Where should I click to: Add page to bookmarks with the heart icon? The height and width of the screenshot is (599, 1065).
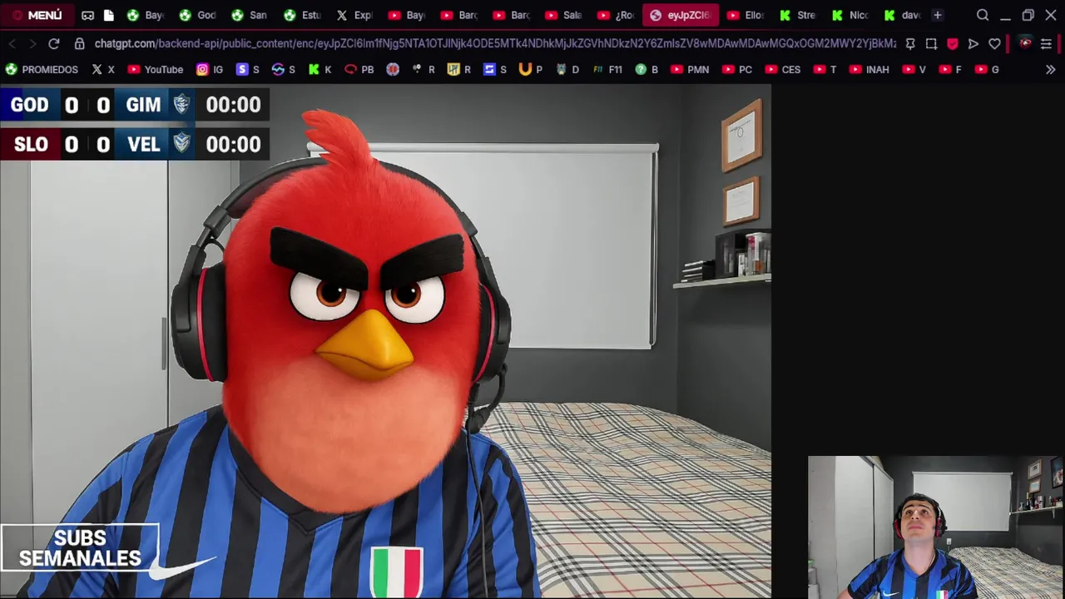[x=994, y=43]
